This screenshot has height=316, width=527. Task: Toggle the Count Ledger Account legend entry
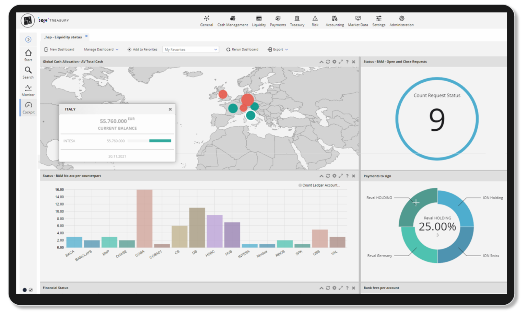click(321, 185)
